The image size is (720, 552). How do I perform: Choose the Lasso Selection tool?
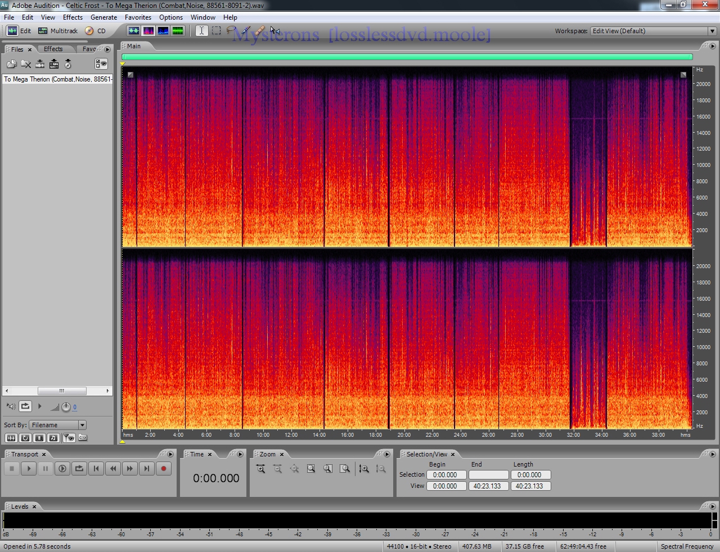pyautogui.click(x=231, y=30)
